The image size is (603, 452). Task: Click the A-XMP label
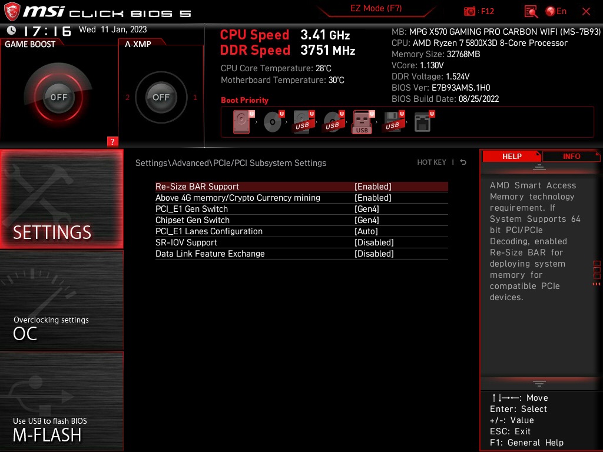point(138,44)
